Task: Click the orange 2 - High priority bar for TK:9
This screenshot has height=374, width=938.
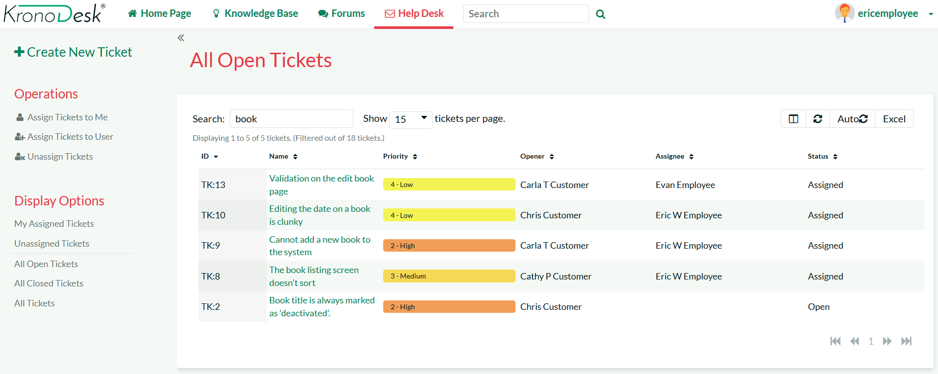Action: (449, 246)
